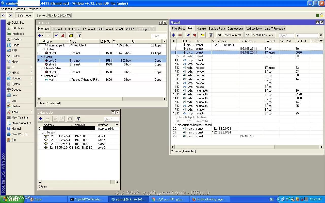
Task: Click the Windows Start button
Action: (x=12, y=199)
